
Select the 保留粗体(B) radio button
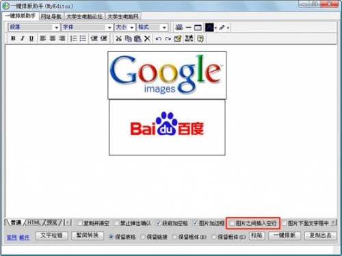pos(174,237)
